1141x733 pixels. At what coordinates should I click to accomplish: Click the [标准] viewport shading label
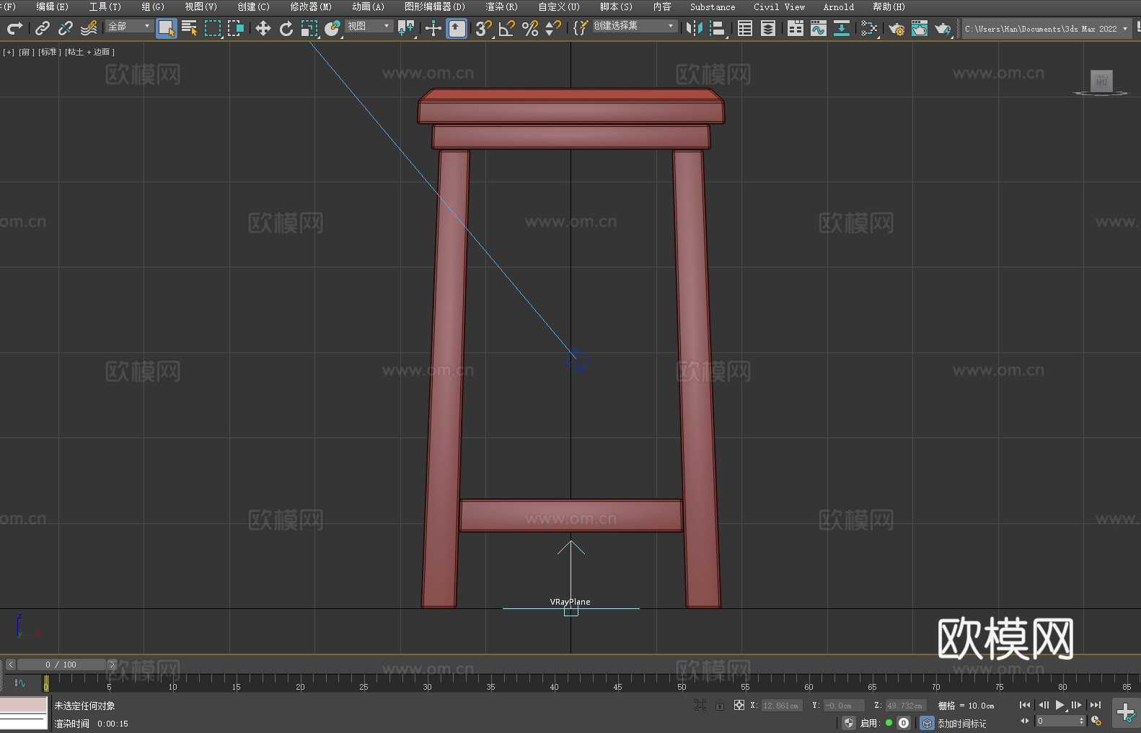[x=49, y=52]
